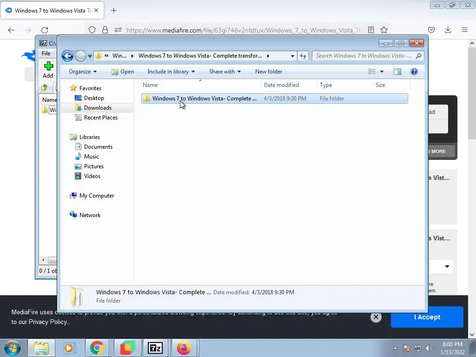Viewport: 476px width, 357px height.
Task: Launch Chrome from taskbar
Action: [97, 348]
